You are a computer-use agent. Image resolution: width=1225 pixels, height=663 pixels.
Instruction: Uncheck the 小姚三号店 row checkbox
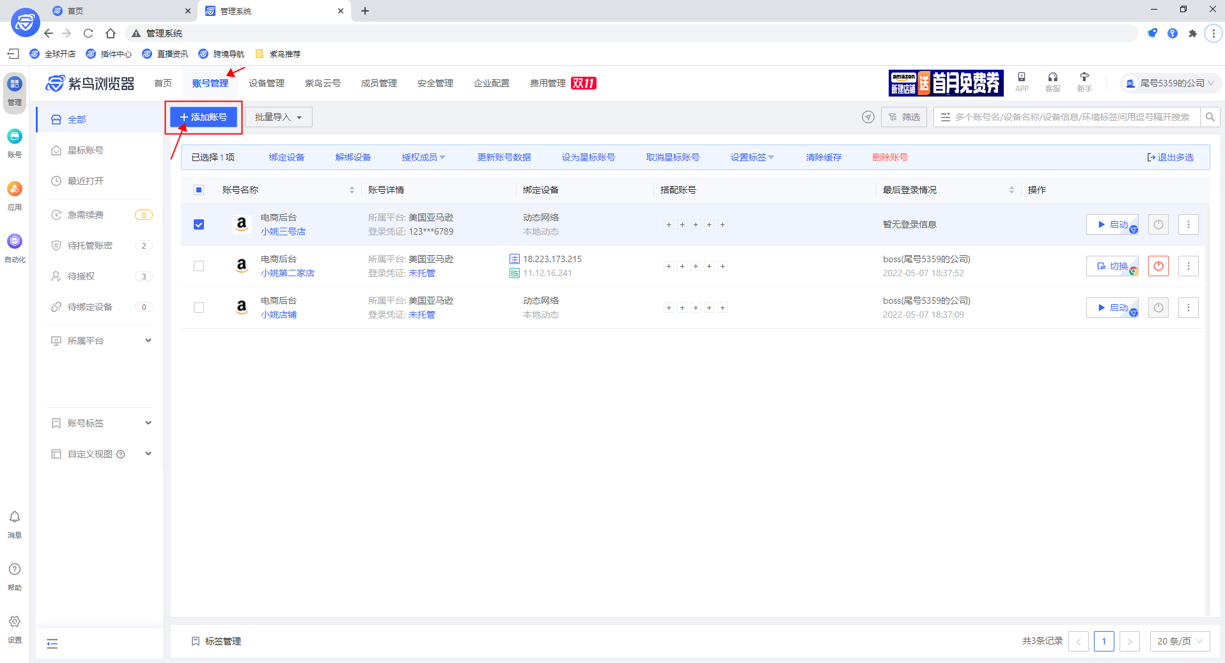(199, 224)
